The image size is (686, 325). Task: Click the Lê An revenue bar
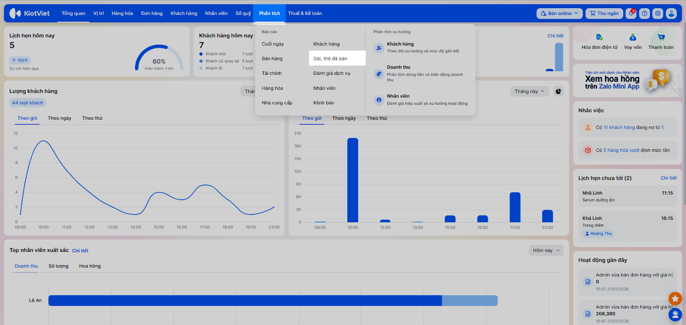coord(245,300)
